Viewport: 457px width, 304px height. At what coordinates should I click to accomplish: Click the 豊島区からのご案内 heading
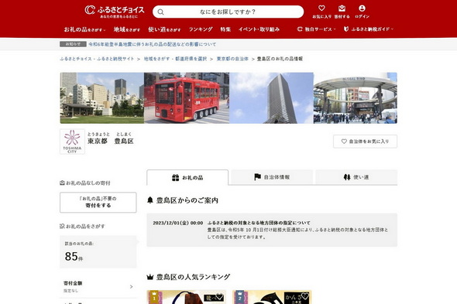click(x=187, y=200)
